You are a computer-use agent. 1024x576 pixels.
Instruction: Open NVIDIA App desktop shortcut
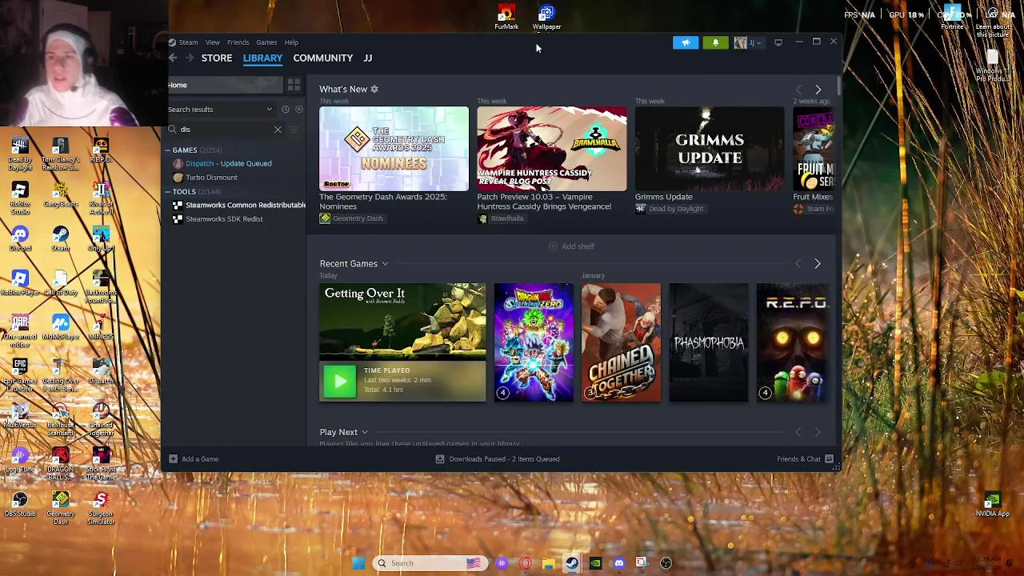point(992,506)
